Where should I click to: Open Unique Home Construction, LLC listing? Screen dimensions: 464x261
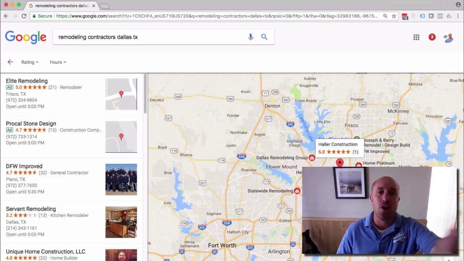click(x=45, y=252)
